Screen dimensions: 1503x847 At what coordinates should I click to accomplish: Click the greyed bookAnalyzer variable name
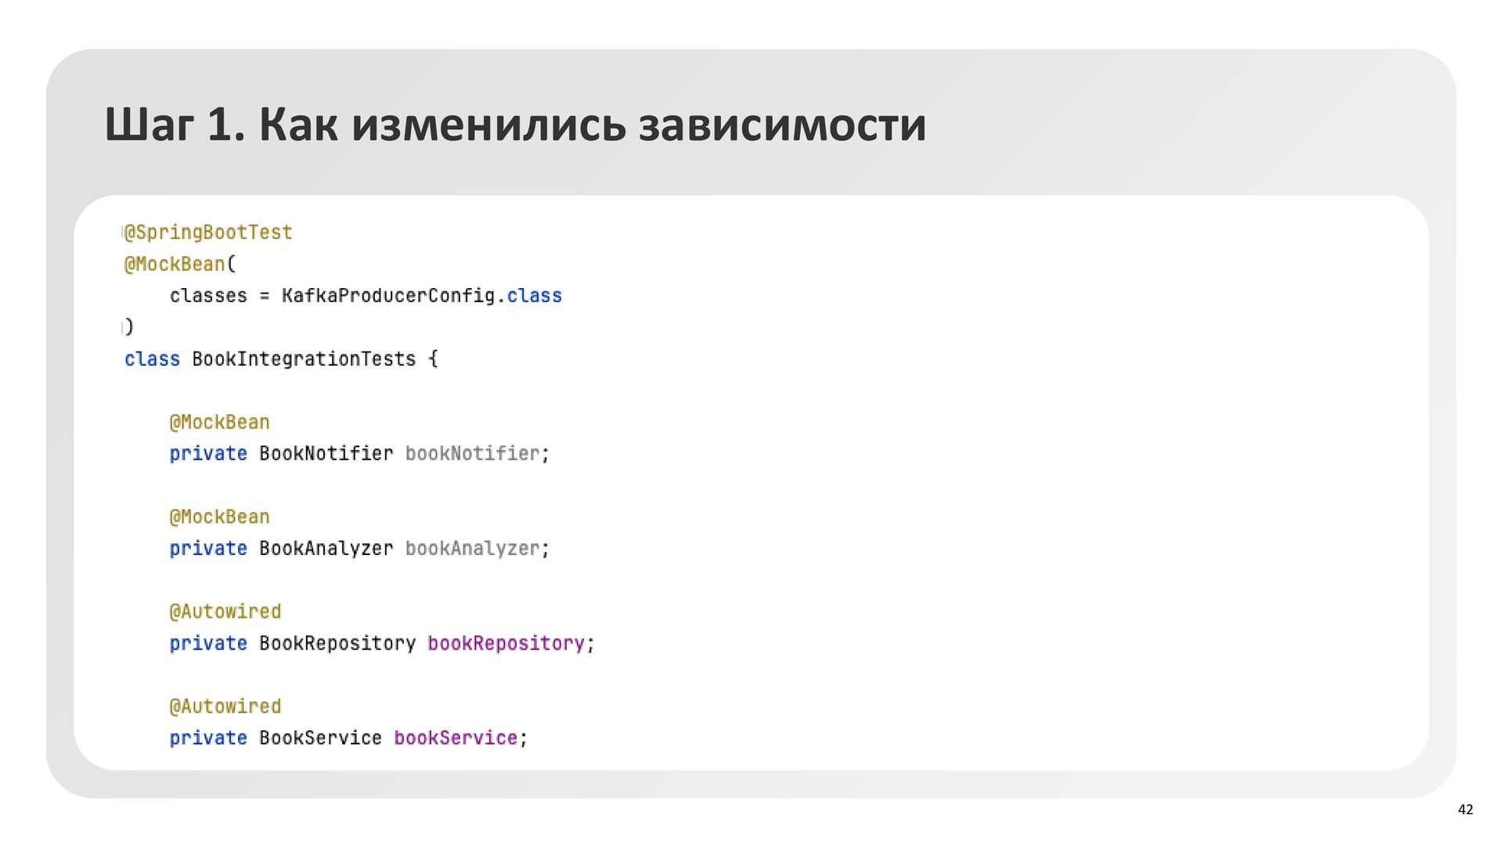[x=472, y=549]
